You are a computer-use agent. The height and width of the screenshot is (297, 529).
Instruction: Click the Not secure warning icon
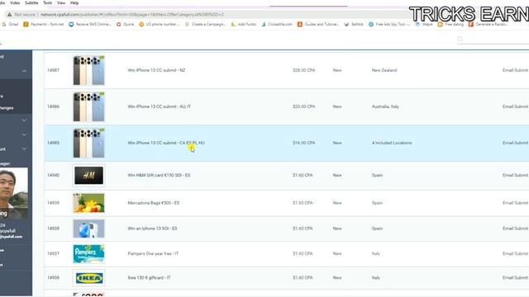(x=9, y=15)
